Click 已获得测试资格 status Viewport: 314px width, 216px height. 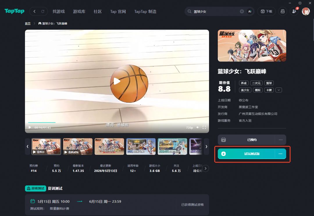point(192,205)
